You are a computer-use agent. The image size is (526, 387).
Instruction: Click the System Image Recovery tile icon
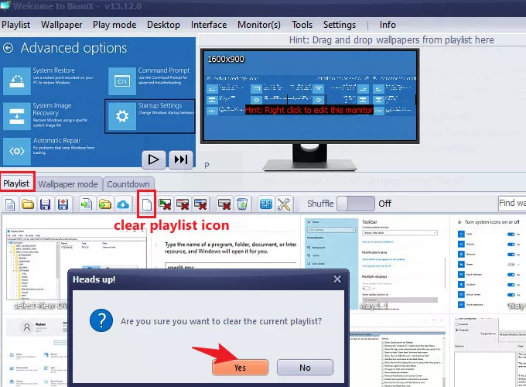coord(17,116)
